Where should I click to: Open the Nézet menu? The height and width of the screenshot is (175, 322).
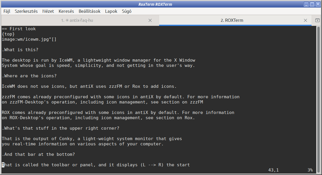click(48, 11)
